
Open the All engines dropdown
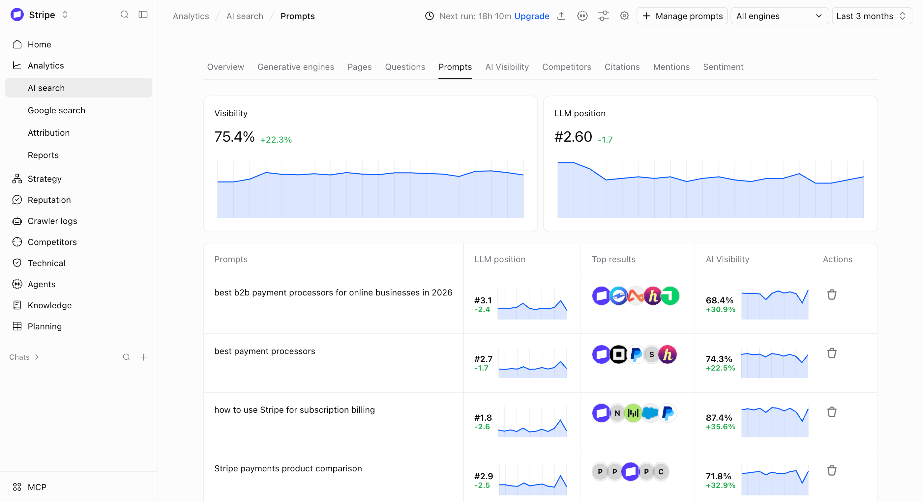click(779, 16)
